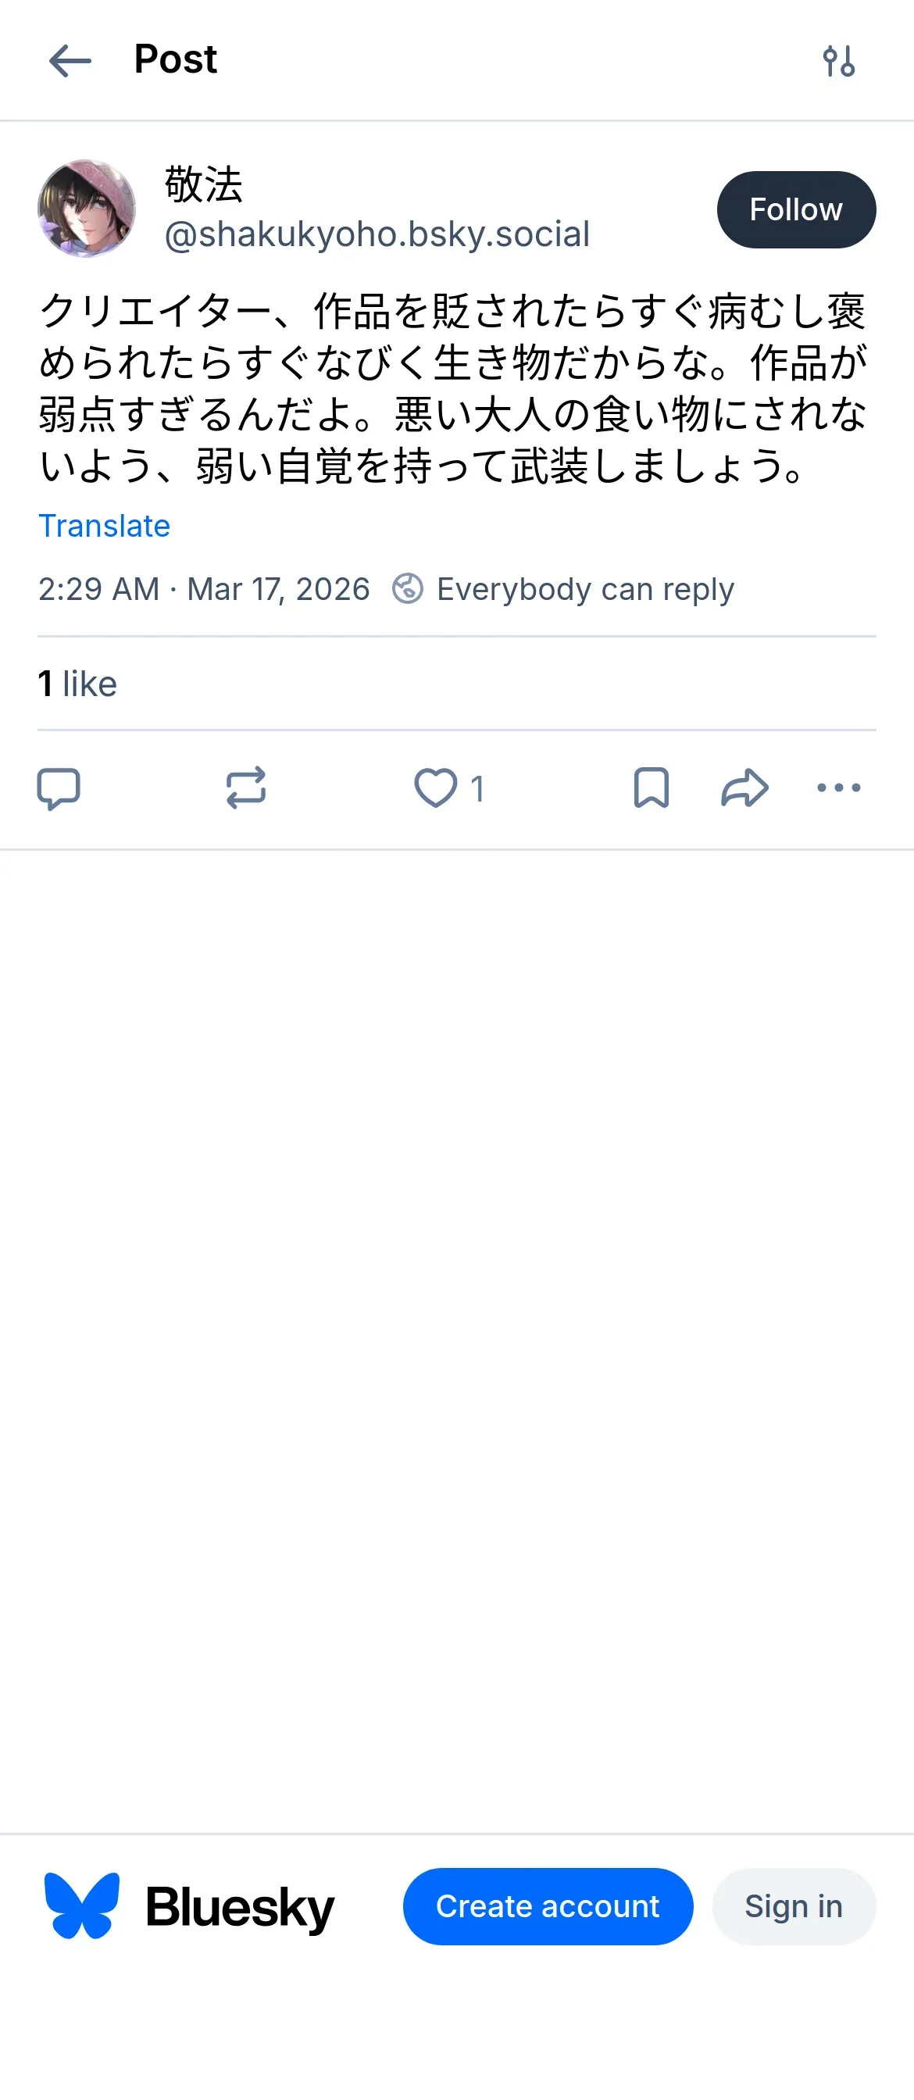
Task: Open the @shakukyoho.bsky.social handle link
Action: (377, 235)
